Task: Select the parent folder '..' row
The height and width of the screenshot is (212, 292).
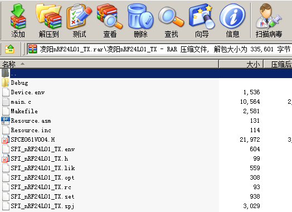Action: click(x=146, y=73)
